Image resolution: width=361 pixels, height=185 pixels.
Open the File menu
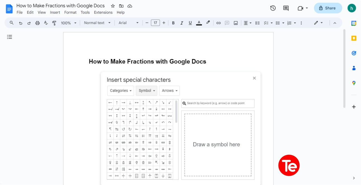click(20, 12)
